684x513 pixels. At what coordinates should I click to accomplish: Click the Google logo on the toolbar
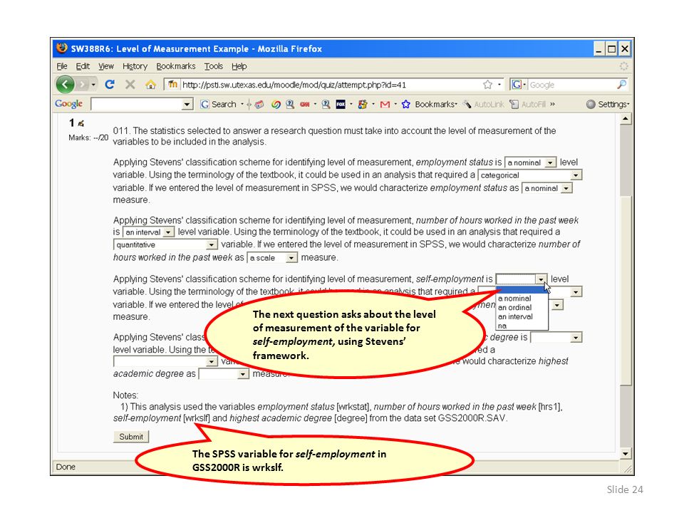pos(68,104)
